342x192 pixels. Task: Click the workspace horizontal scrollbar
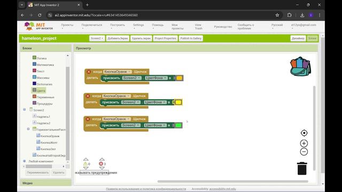232,181
